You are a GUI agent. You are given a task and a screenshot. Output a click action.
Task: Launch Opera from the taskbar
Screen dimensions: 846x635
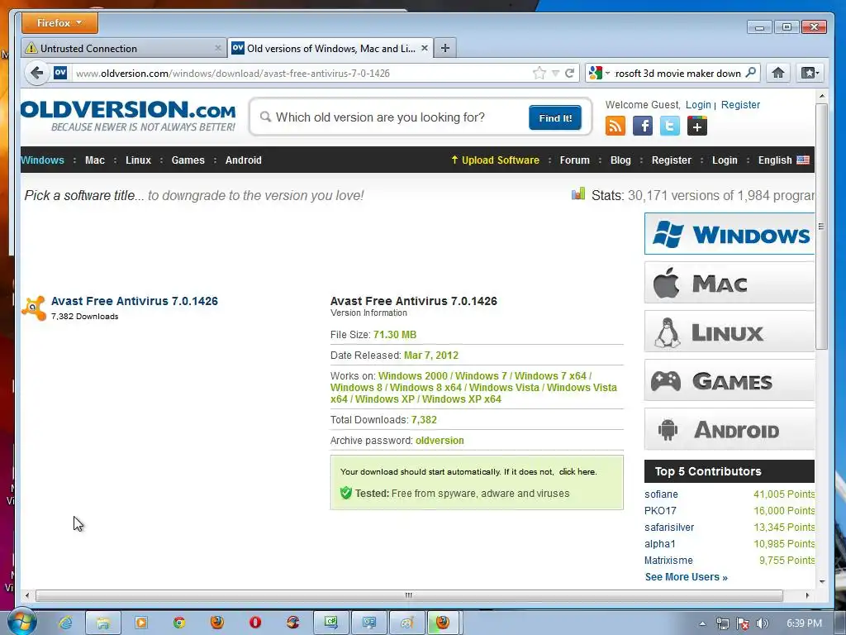(x=255, y=623)
